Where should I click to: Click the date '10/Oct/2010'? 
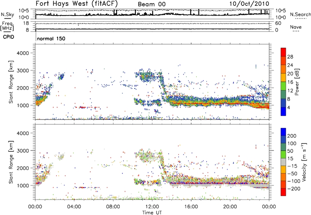point(249,4)
